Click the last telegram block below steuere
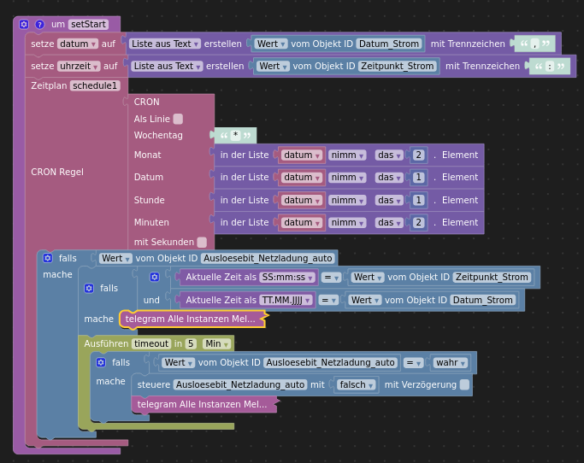The image size is (584, 463). pos(204,404)
